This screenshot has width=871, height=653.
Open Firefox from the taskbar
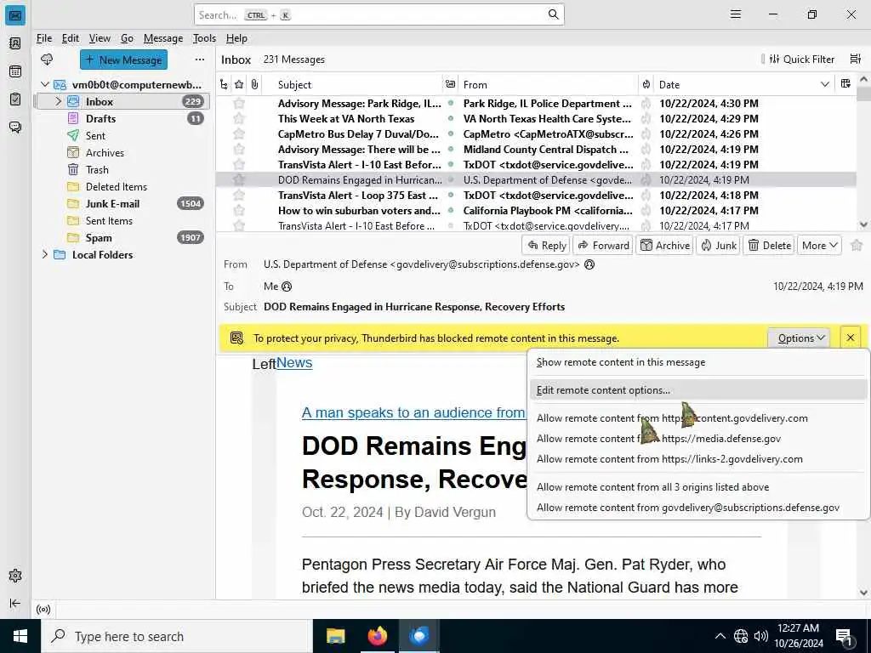pos(377,636)
